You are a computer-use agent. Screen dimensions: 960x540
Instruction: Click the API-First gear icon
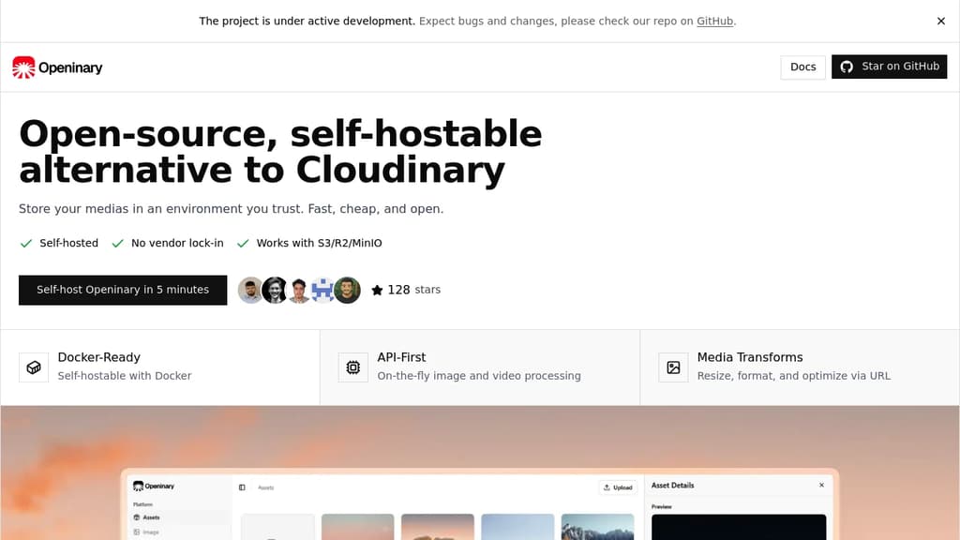coord(353,367)
